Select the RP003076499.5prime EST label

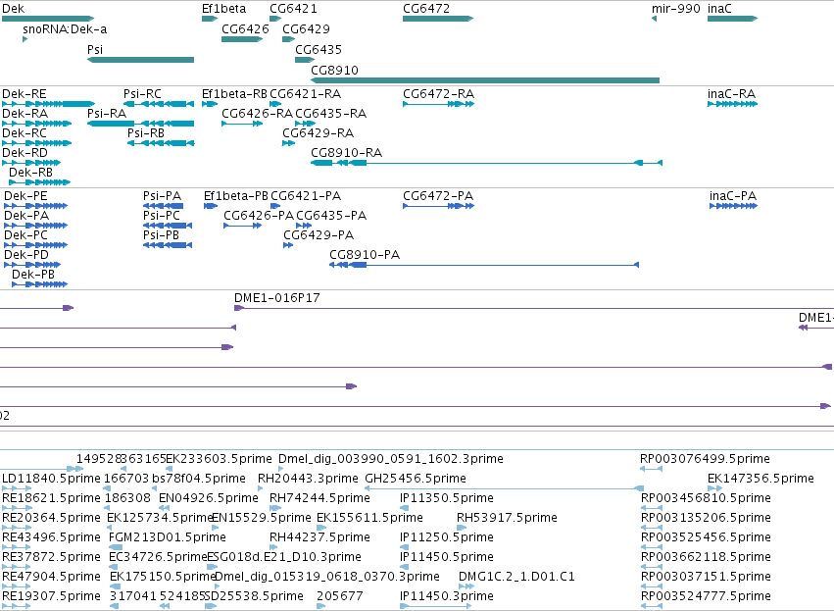tap(706, 459)
